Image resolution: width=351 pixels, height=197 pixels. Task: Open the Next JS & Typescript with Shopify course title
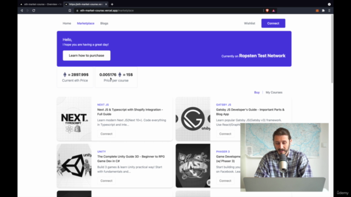tap(130, 112)
